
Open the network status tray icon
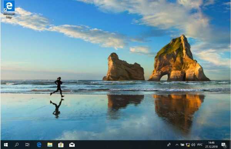pos(188,145)
